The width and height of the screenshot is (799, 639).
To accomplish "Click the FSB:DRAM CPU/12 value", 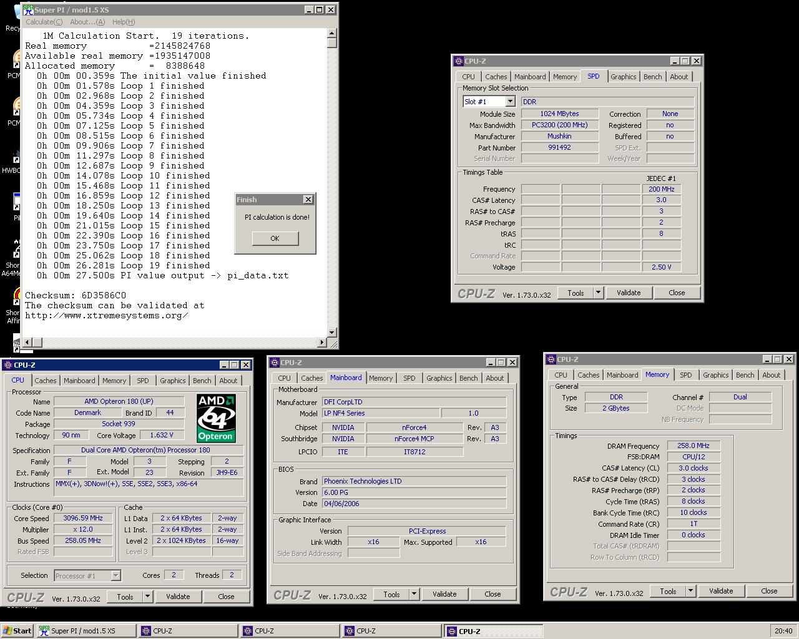I will pos(693,457).
